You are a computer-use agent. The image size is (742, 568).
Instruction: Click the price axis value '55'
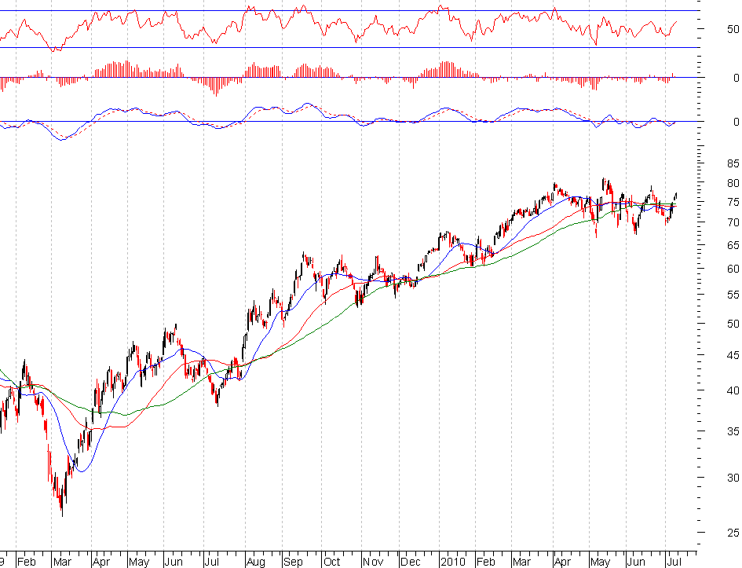(x=733, y=295)
